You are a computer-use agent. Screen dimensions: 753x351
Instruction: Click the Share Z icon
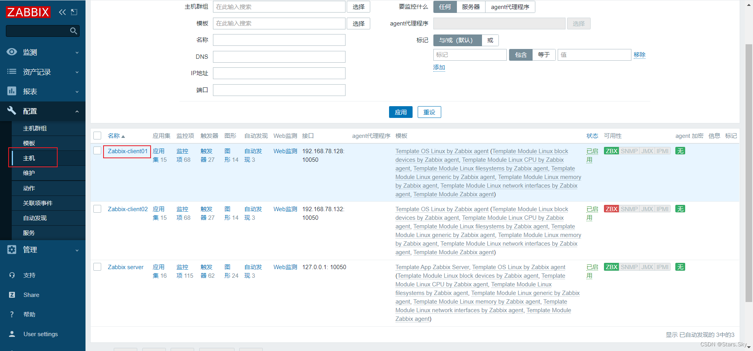[x=12, y=295]
